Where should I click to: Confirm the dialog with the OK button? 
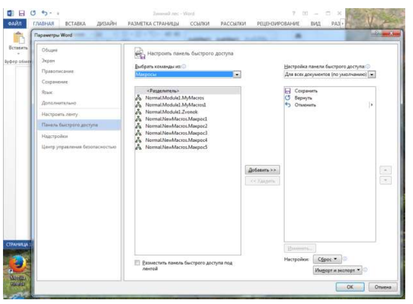[x=350, y=286]
